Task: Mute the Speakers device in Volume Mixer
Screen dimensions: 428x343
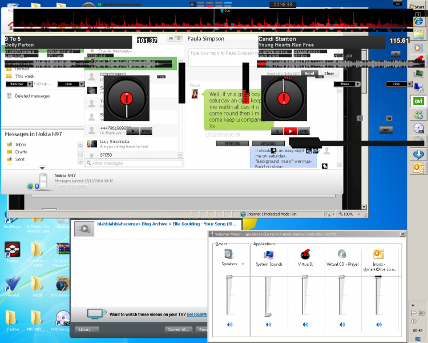Action: tap(230, 325)
